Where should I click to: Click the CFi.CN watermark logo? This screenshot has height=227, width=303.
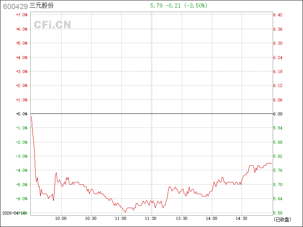click(53, 25)
